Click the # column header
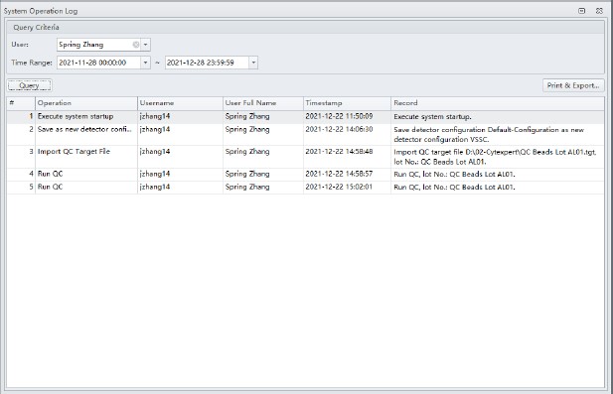Image resolution: width=613 pixels, height=394 pixels. point(21,103)
